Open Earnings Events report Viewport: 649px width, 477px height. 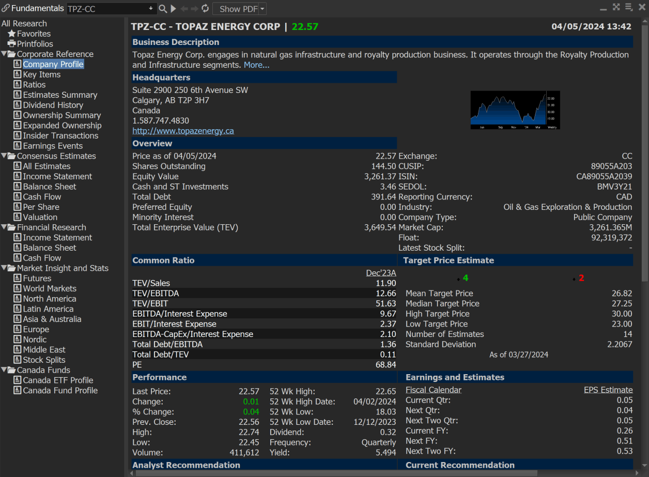pyautogui.click(x=53, y=146)
